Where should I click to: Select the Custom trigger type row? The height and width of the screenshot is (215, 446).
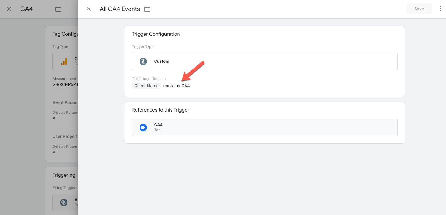[265, 61]
